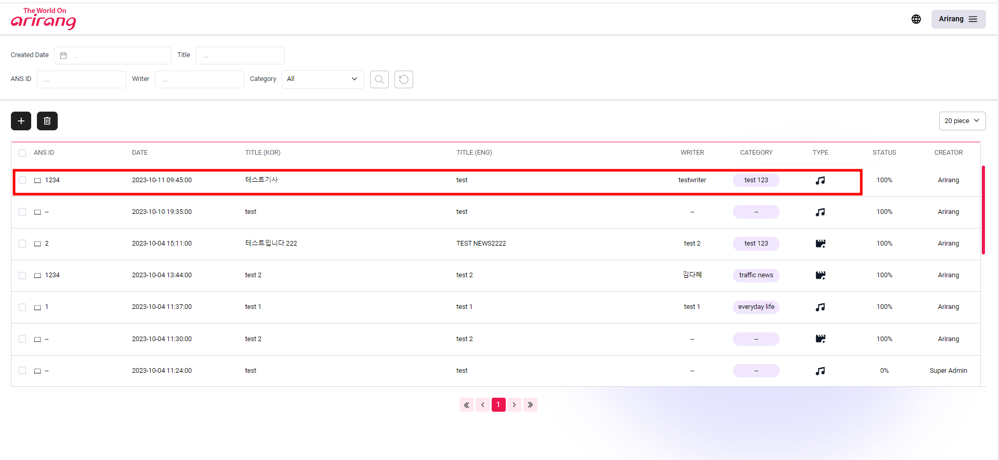Open the Arirang user menu

958,19
